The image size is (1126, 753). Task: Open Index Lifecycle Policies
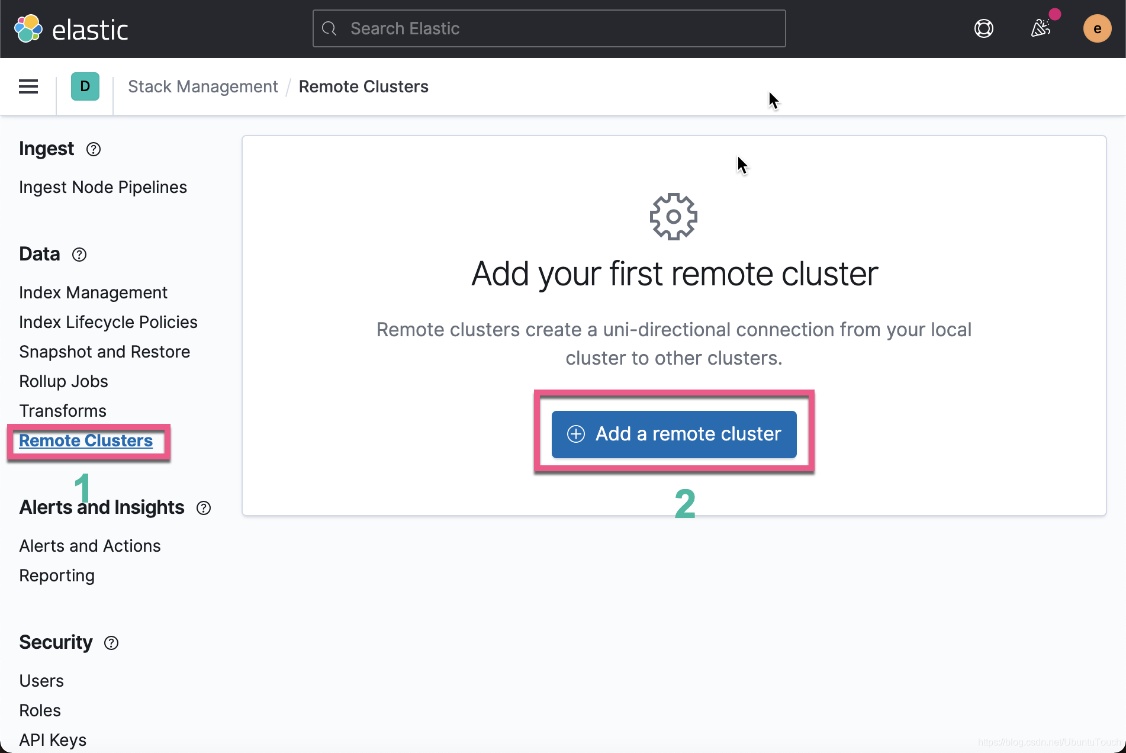(108, 322)
